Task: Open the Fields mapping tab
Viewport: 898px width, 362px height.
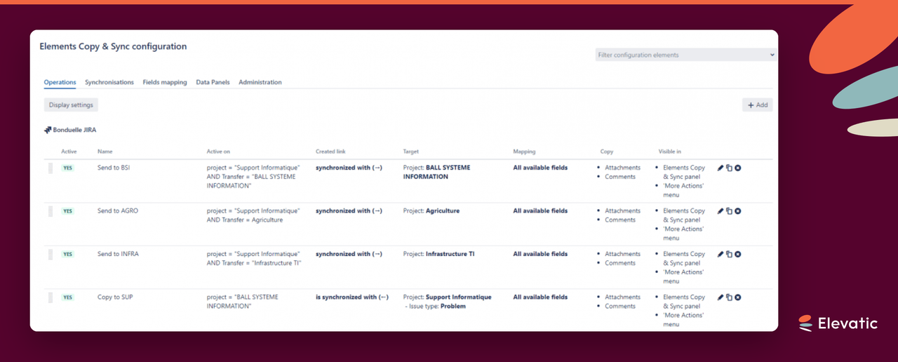Action: [x=165, y=82]
